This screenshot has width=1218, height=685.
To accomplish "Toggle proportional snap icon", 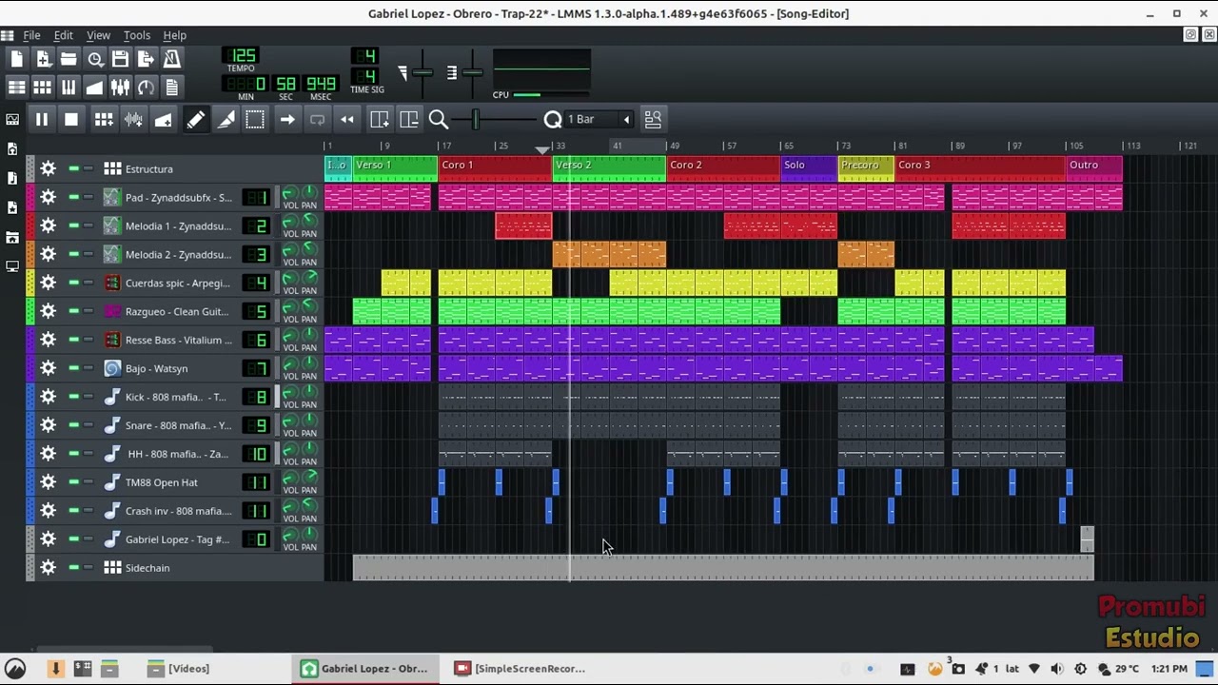I will point(653,119).
